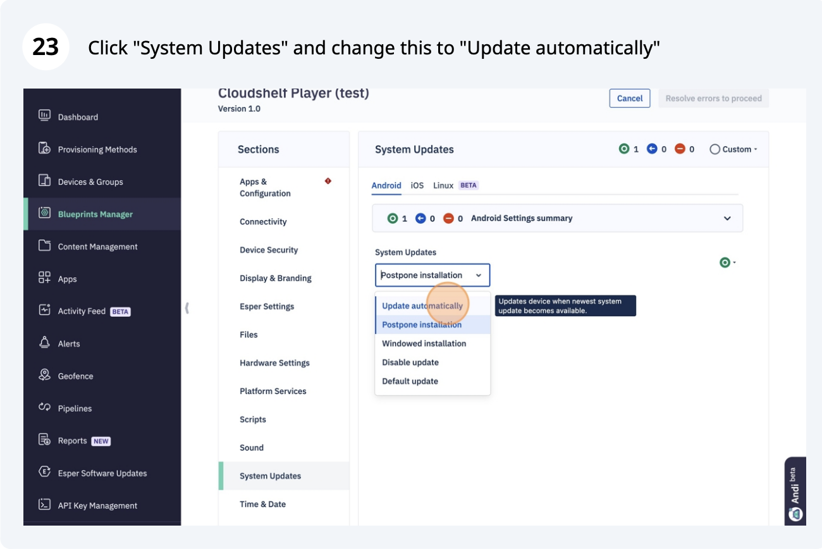Click the green status icon right of the System Updates dropdown
The height and width of the screenshot is (549, 822).
pos(725,262)
